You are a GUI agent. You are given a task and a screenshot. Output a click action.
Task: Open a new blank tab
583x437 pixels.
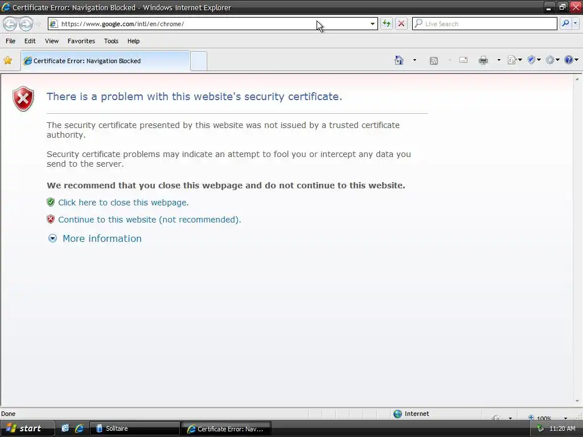pyautogui.click(x=199, y=61)
